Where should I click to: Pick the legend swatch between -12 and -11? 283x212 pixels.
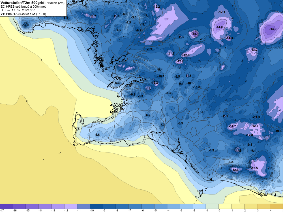pos(71,206)
